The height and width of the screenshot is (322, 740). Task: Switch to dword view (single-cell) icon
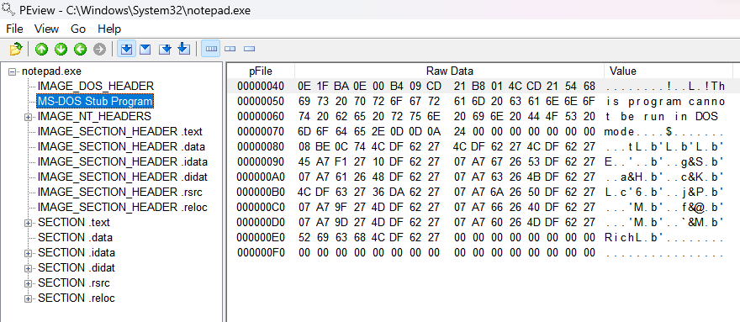pos(249,49)
